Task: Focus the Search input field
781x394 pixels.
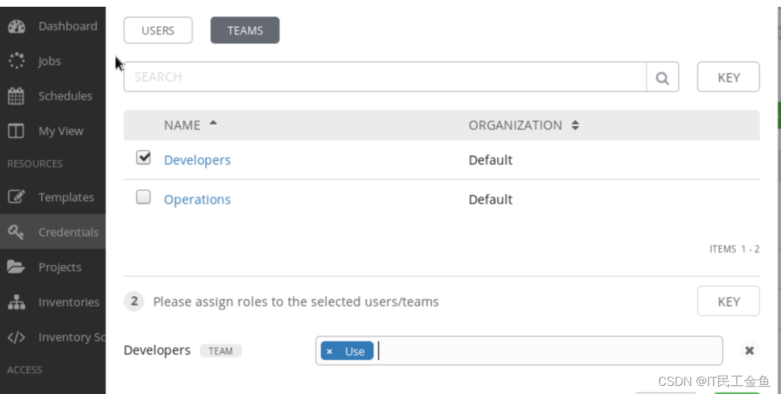Action: [385, 78]
